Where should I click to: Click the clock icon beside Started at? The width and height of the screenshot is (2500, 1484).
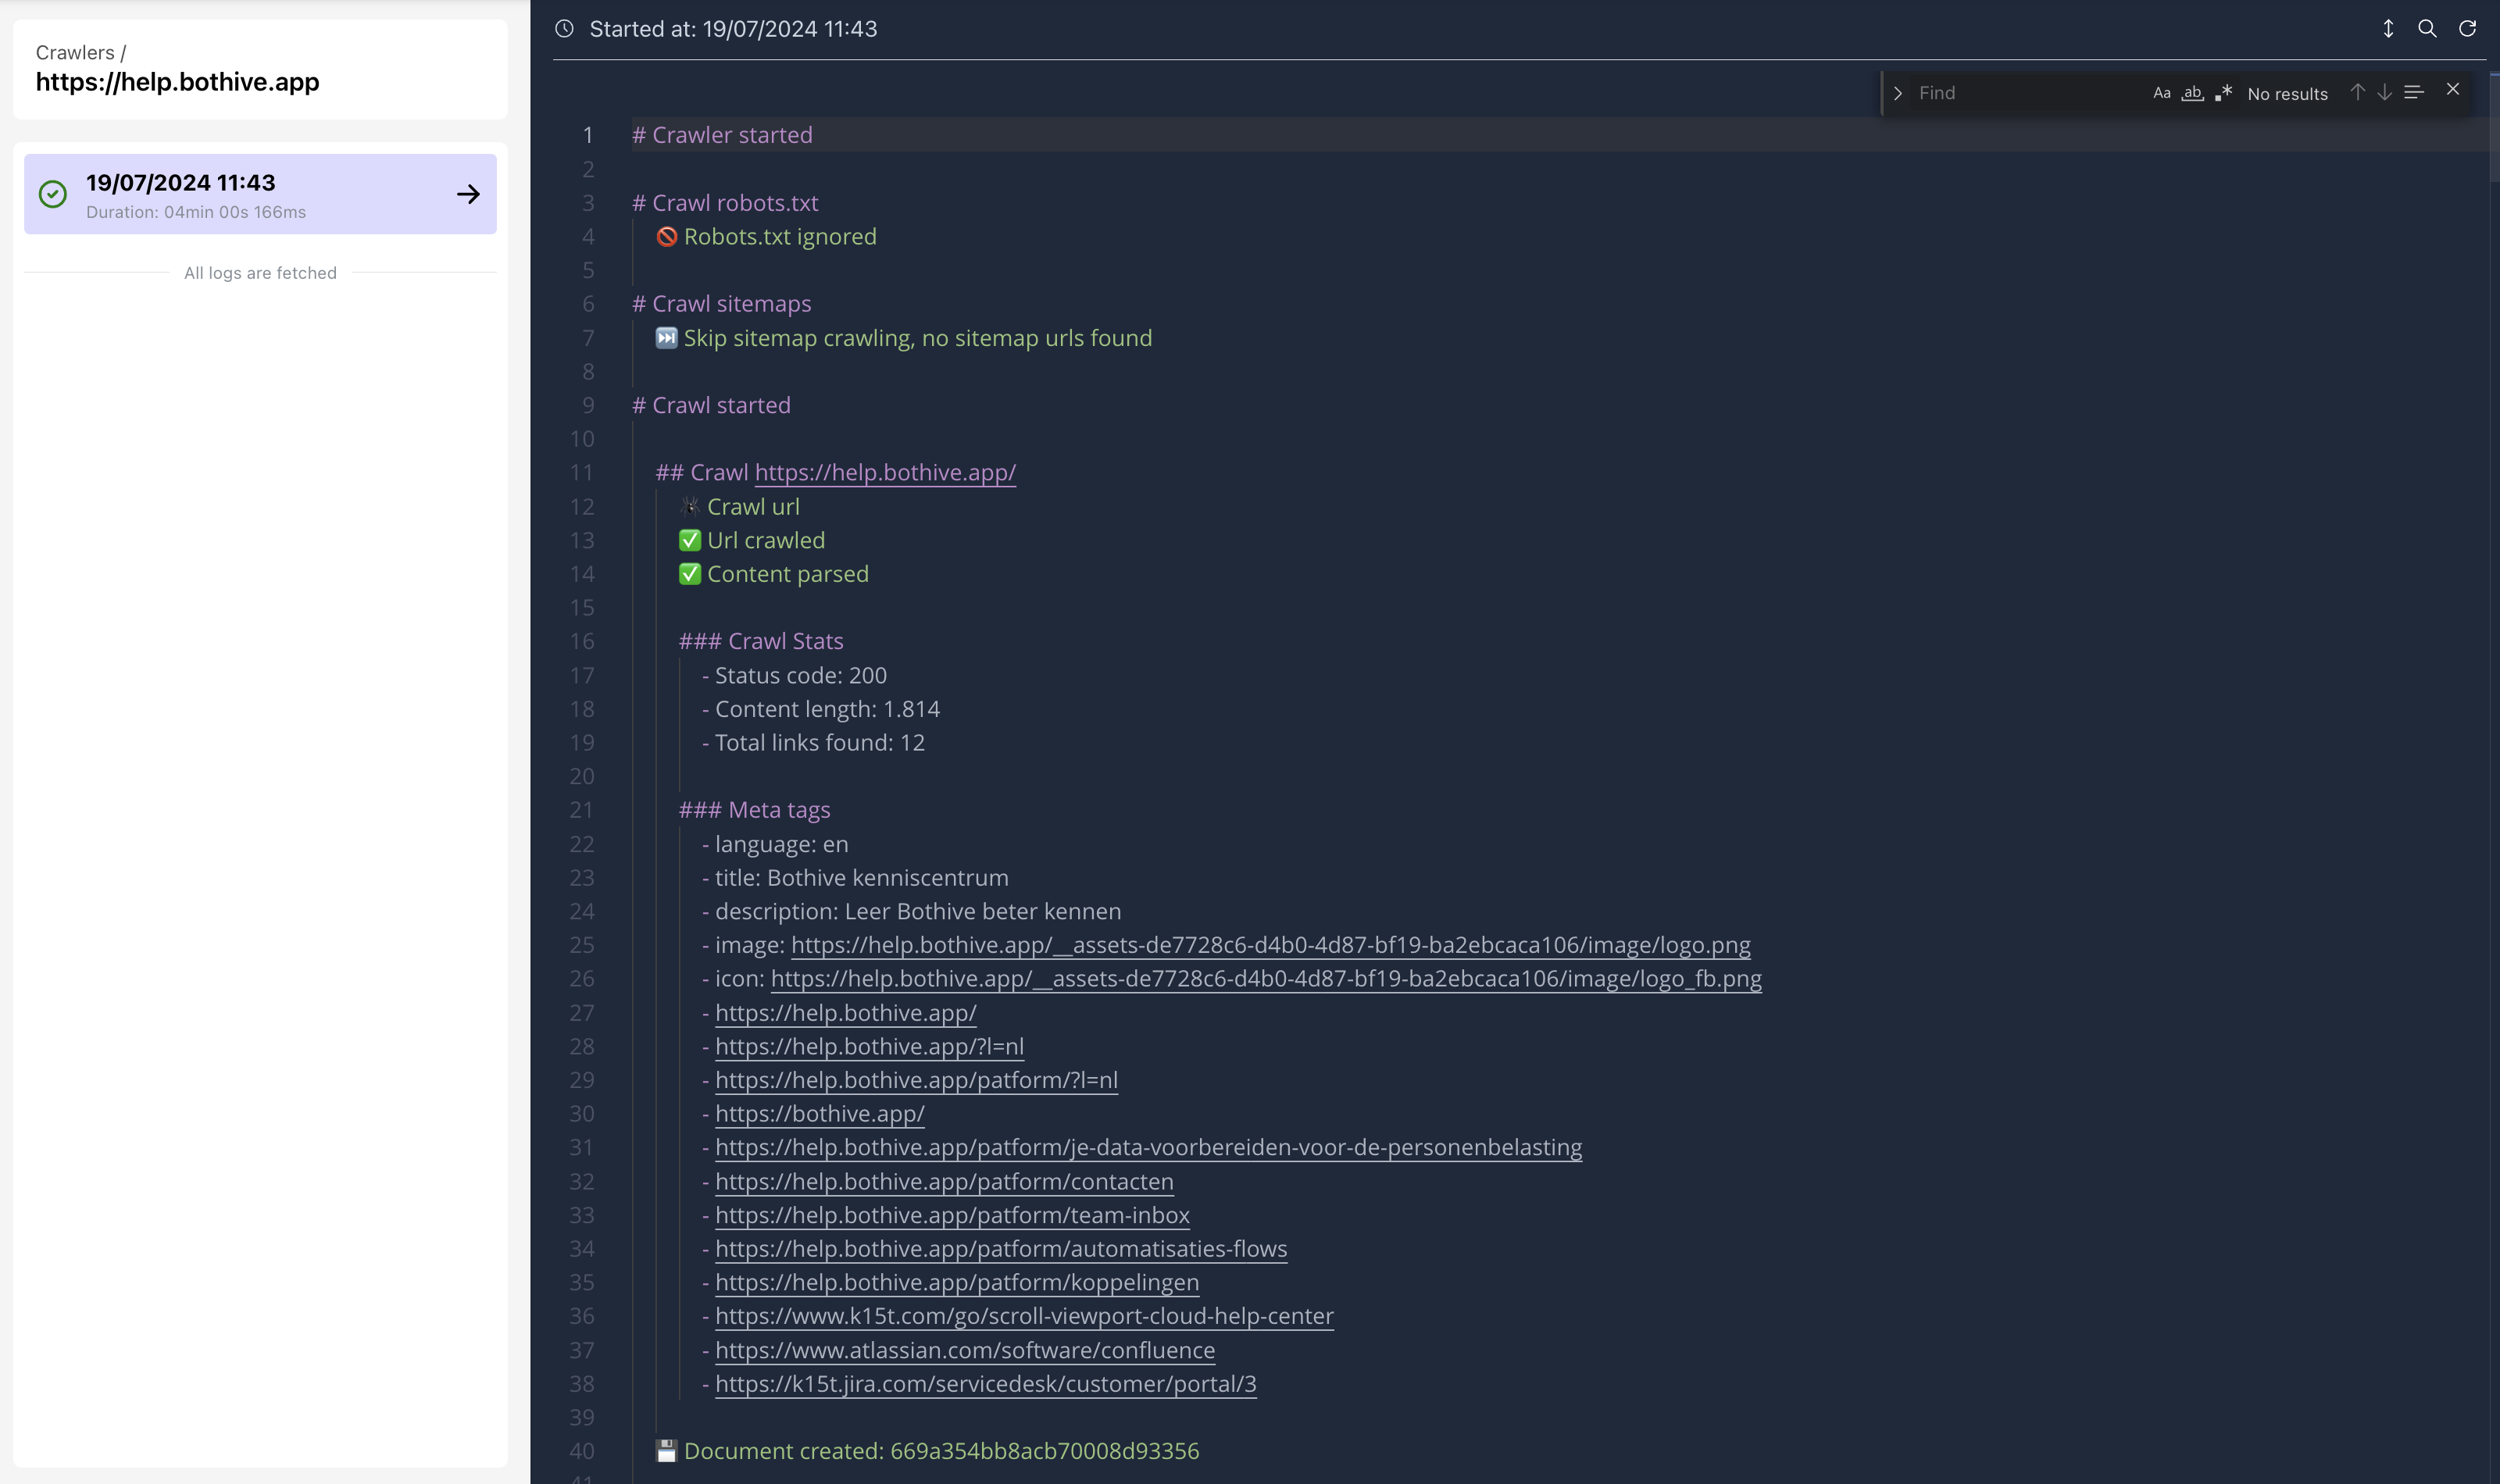coord(564,29)
